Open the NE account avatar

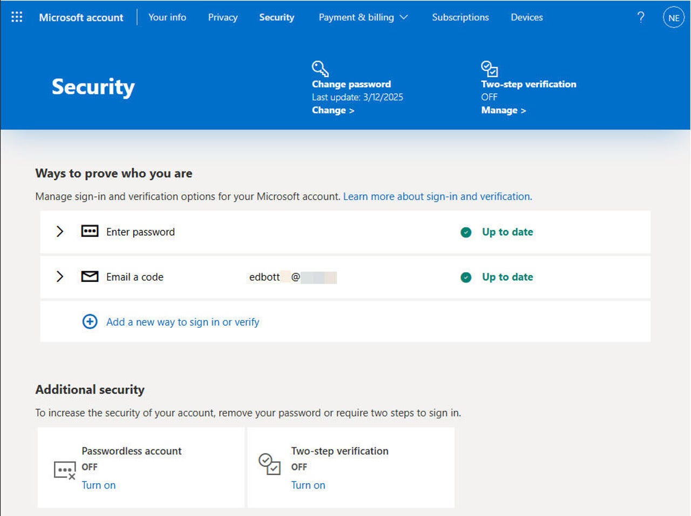(x=673, y=17)
